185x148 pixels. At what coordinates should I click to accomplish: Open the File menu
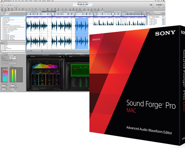coord(13,1)
